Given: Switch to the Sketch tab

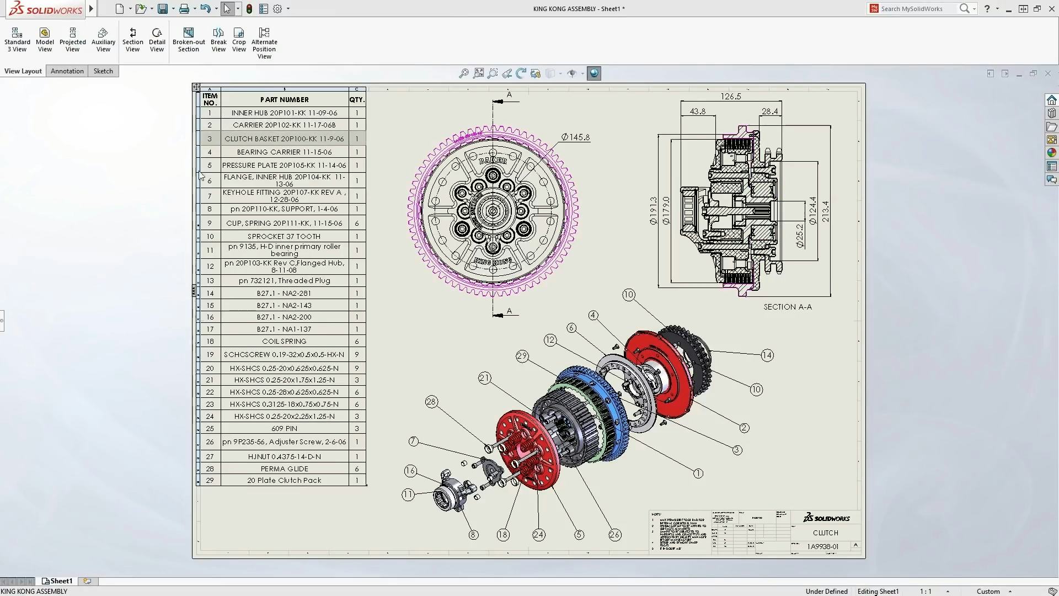Looking at the screenshot, I should click(103, 71).
